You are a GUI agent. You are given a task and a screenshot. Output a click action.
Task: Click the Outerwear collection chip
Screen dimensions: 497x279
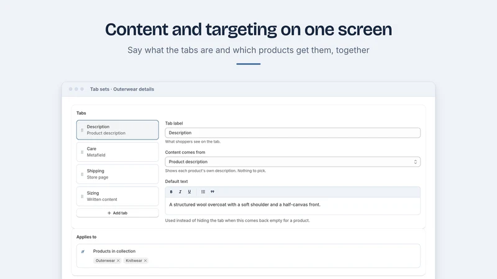pyautogui.click(x=107, y=260)
